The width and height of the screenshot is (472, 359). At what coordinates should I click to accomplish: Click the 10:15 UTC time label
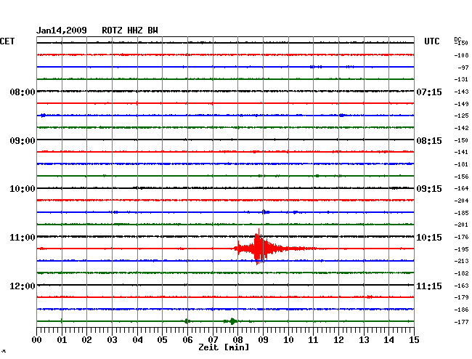point(429,238)
